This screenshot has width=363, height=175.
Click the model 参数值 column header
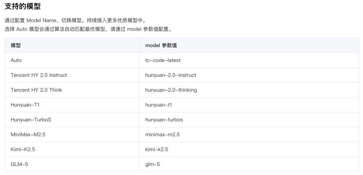click(161, 45)
